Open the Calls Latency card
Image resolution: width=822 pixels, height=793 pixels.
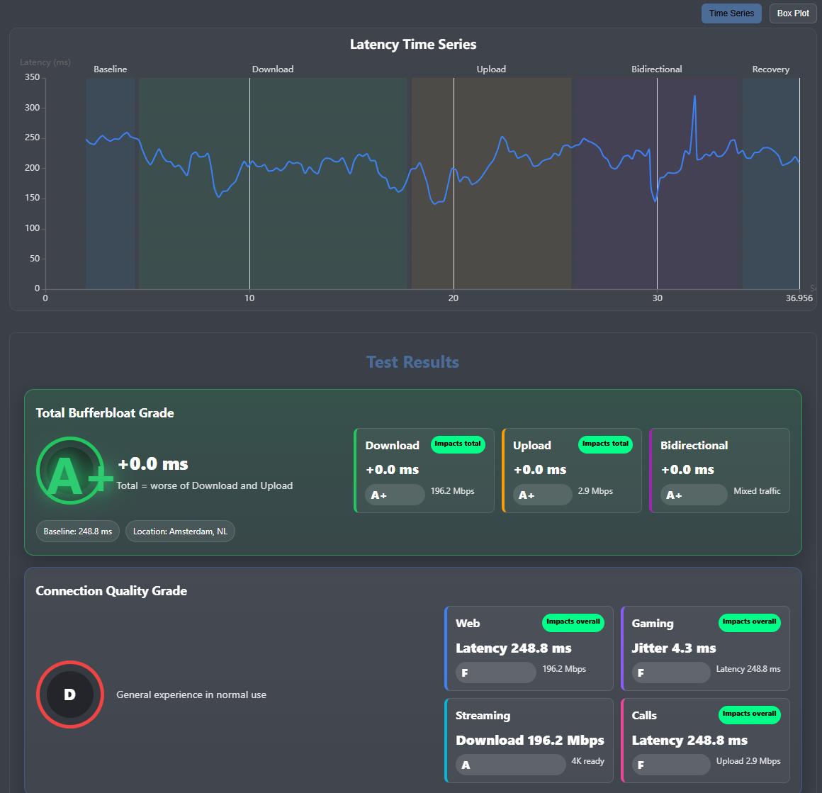click(x=705, y=741)
